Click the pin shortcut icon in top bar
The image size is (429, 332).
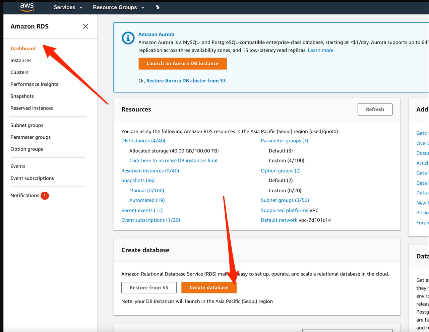tap(158, 7)
